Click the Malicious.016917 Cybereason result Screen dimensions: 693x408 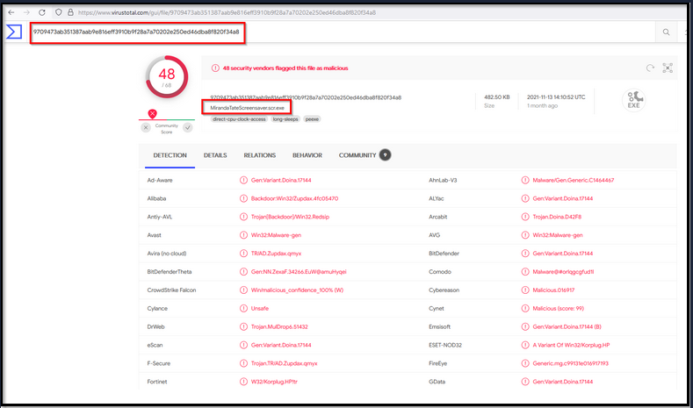(x=553, y=290)
